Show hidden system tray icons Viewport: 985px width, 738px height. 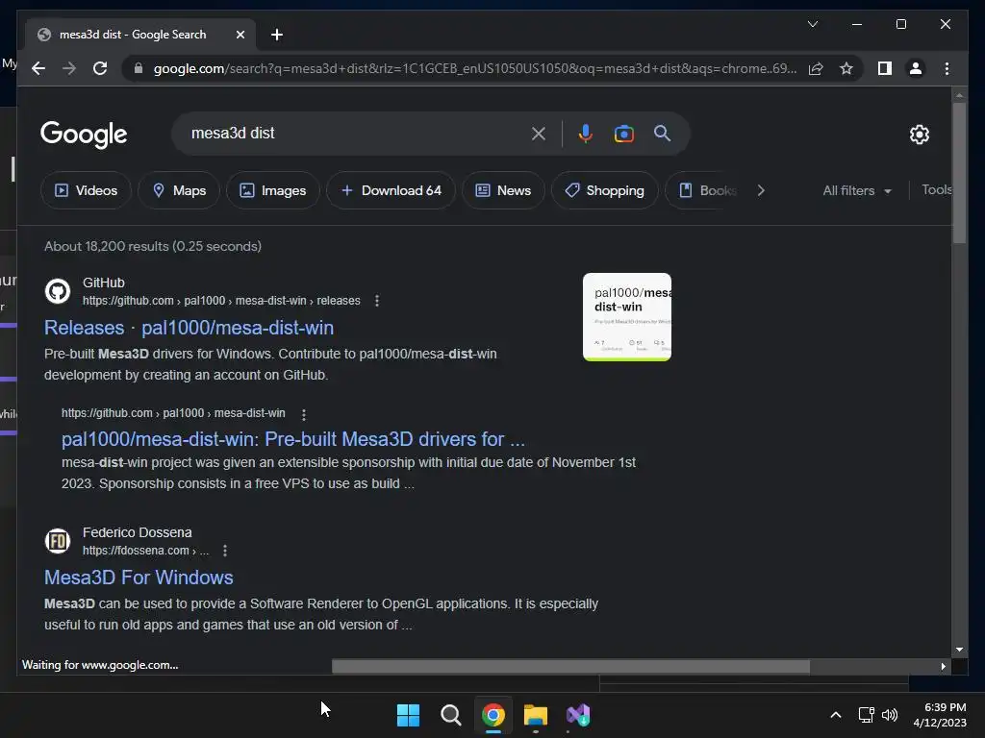coord(836,715)
